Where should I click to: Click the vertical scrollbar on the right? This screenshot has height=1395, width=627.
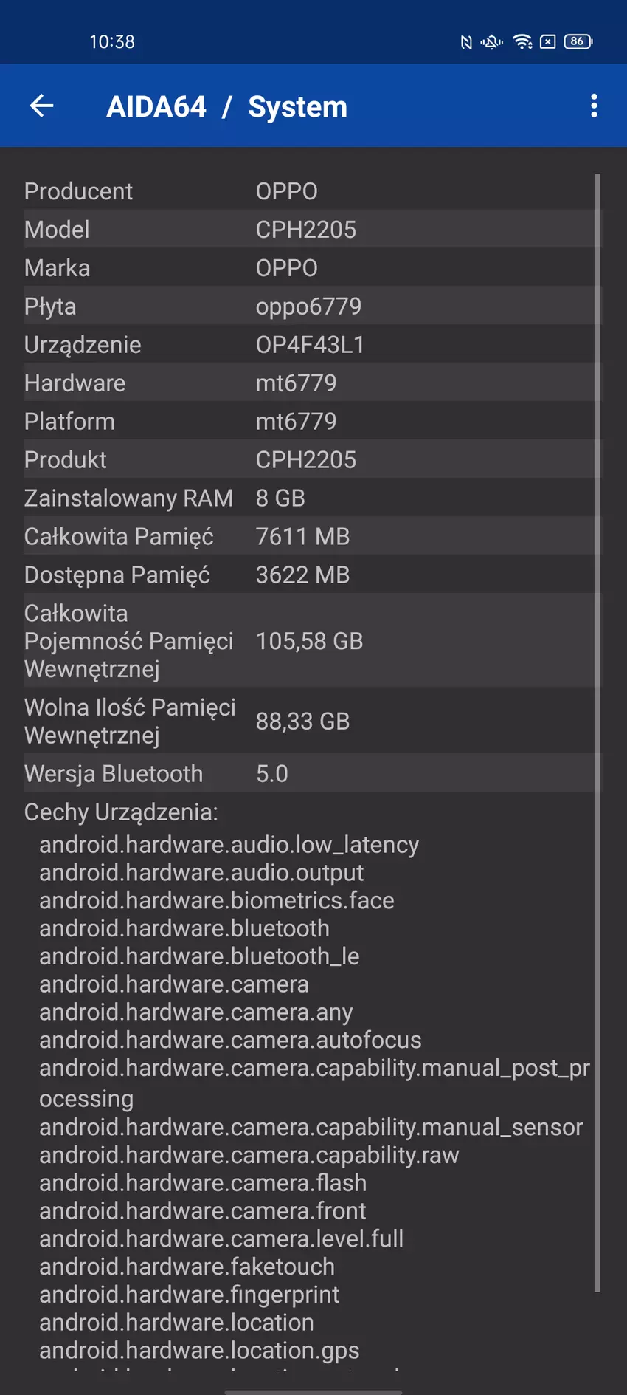tap(597, 731)
